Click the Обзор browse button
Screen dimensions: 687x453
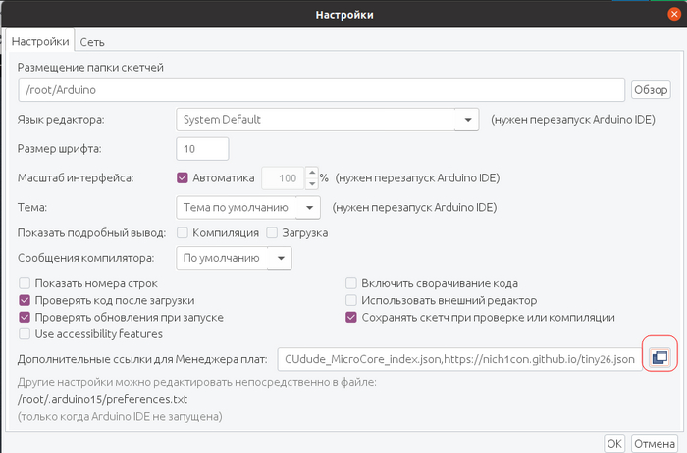[x=650, y=90]
